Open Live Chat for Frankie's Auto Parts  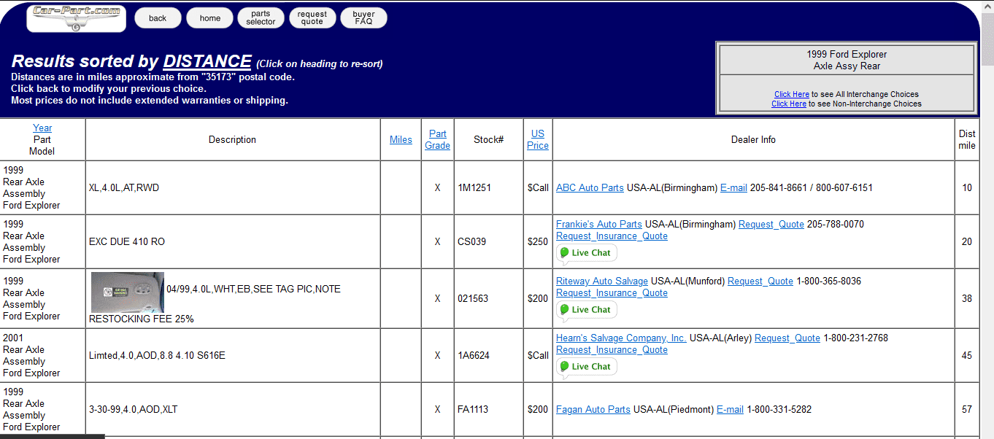click(x=587, y=253)
